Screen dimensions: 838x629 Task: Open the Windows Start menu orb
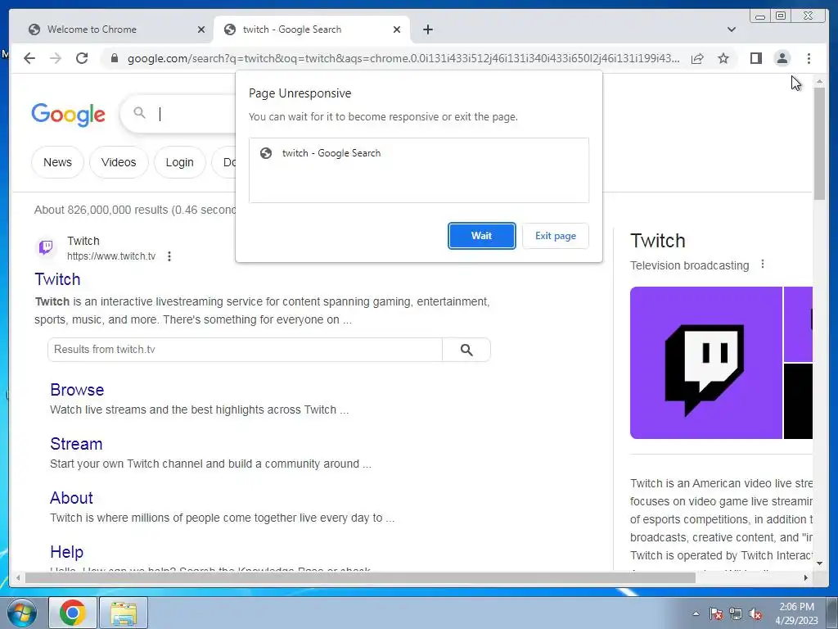point(21,613)
